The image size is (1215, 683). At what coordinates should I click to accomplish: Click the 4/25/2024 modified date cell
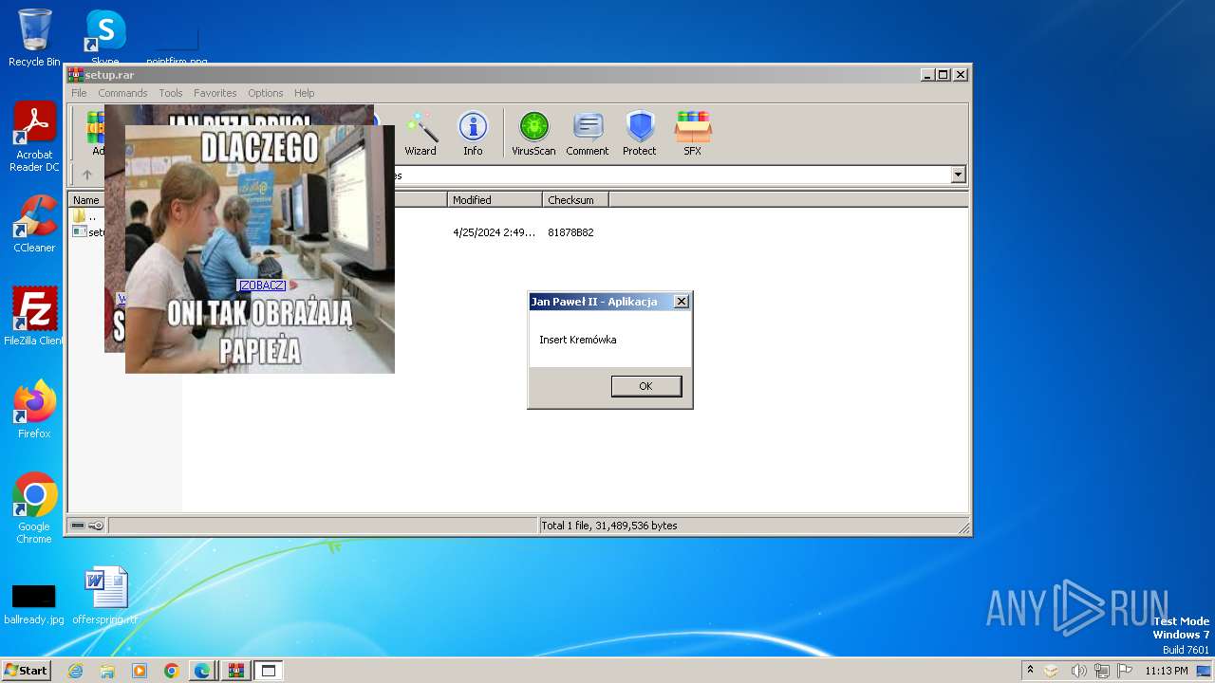494,232
